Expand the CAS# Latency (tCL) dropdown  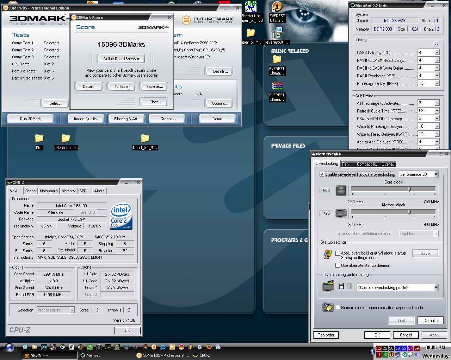(437, 53)
